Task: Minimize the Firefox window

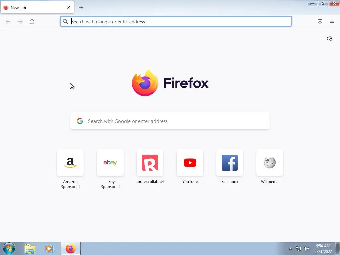Action: coord(312,3)
